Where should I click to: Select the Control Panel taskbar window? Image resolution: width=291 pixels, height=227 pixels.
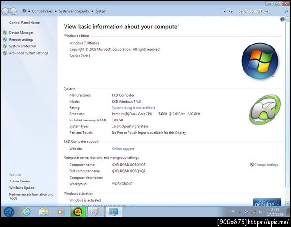[x=113, y=212]
